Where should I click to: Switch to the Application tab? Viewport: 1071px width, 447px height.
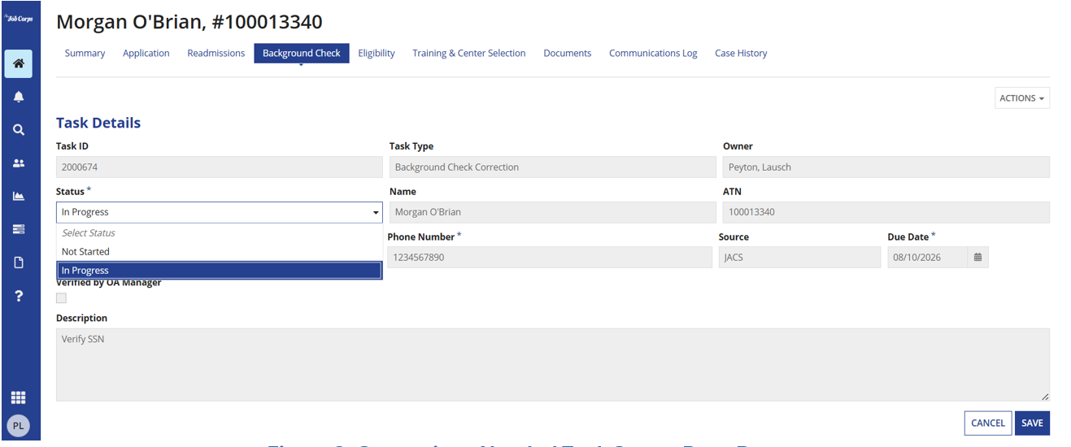[x=146, y=54]
